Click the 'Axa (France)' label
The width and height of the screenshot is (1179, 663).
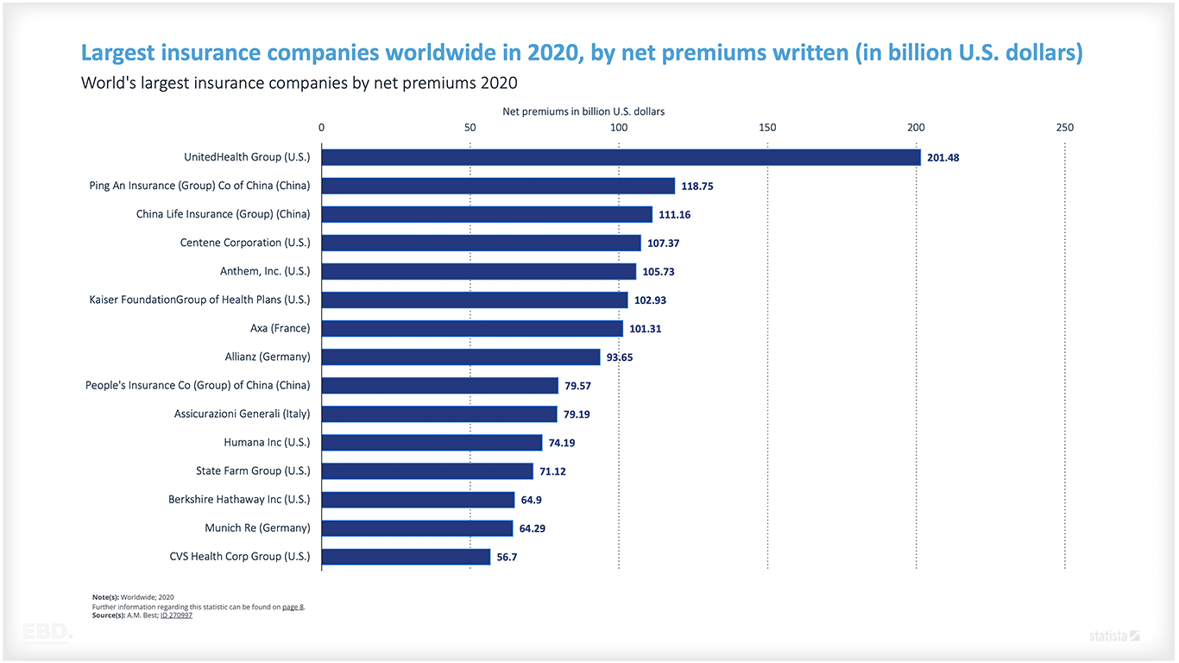pyautogui.click(x=281, y=328)
